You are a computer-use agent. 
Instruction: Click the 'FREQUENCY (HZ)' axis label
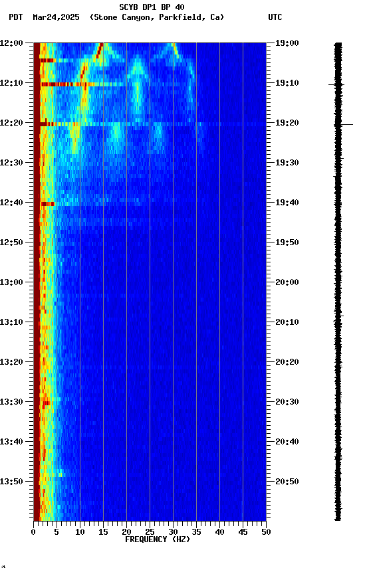[x=158, y=539]
